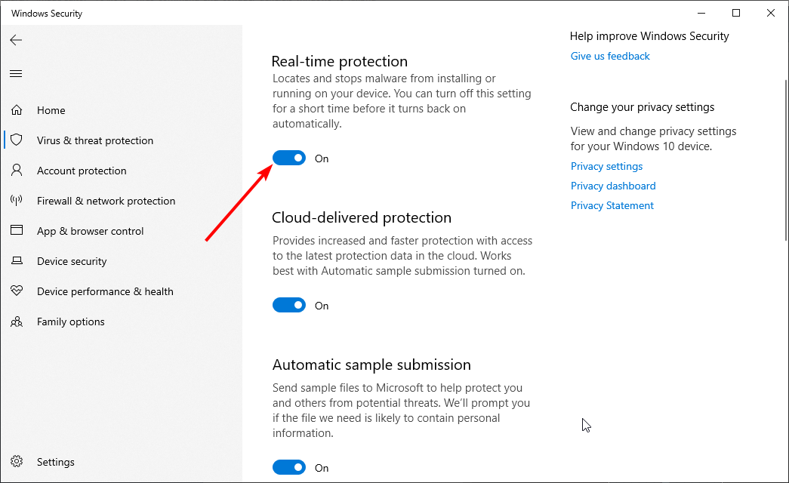Click the Virus & threat protection shield icon
Image resolution: width=789 pixels, height=483 pixels.
pos(17,140)
